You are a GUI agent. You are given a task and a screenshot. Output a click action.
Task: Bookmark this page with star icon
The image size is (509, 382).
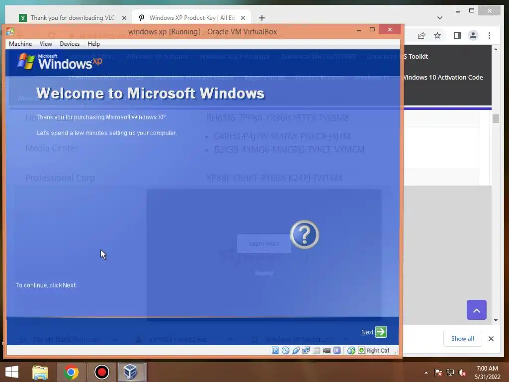pyautogui.click(x=437, y=35)
